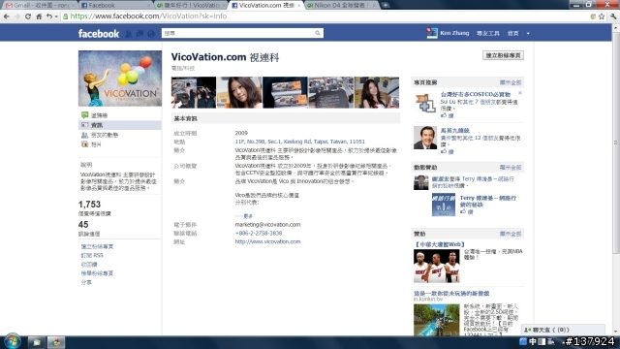Open account dropdown arrow in header
This screenshot has width=620, height=349.
coord(528,34)
